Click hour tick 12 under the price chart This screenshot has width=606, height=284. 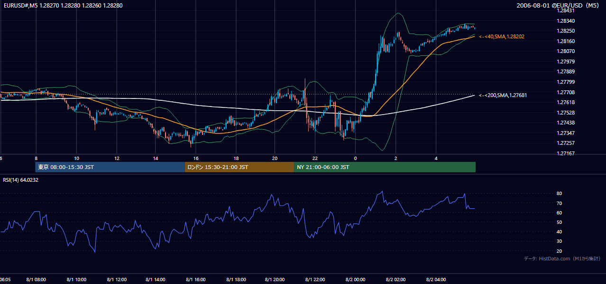click(117, 158)
